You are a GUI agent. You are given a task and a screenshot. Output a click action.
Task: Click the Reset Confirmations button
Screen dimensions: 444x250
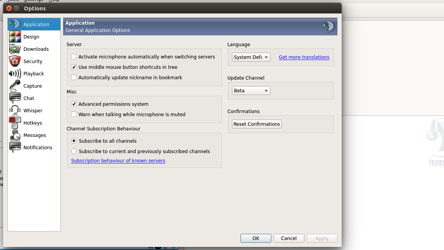257,124
